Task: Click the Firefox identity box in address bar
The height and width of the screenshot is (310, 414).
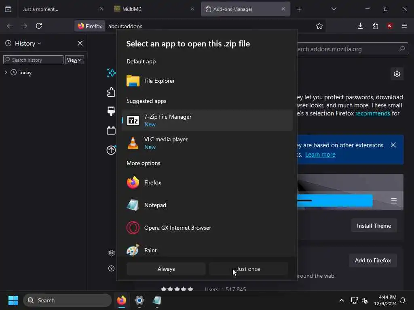Action: 90,26
